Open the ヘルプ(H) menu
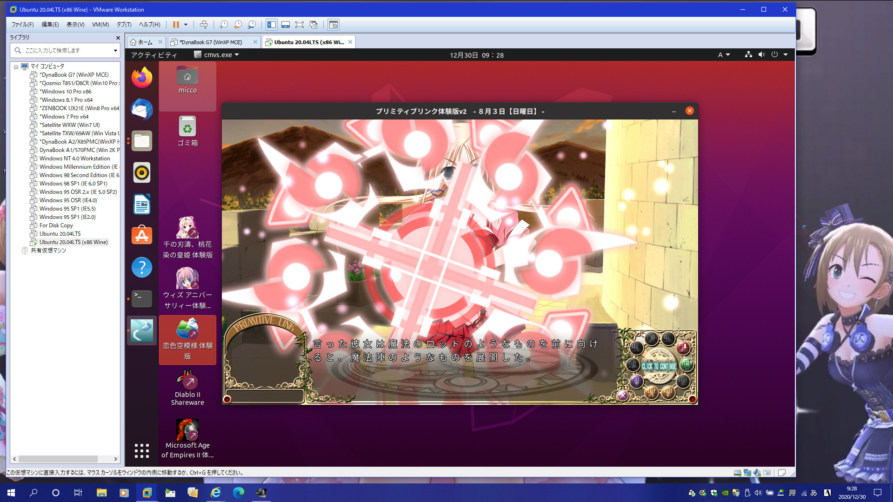The height and width of the screenshot is (502, 893). [149, 25]
